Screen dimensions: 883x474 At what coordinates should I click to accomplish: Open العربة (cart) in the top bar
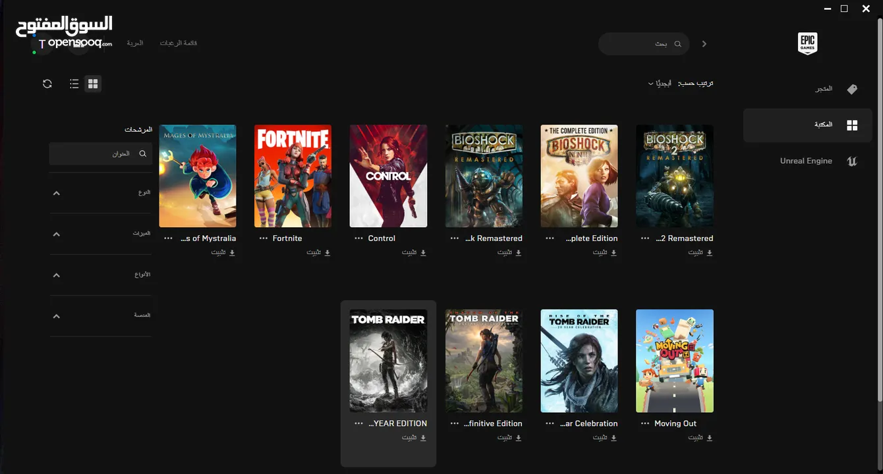tap(135, 43)
